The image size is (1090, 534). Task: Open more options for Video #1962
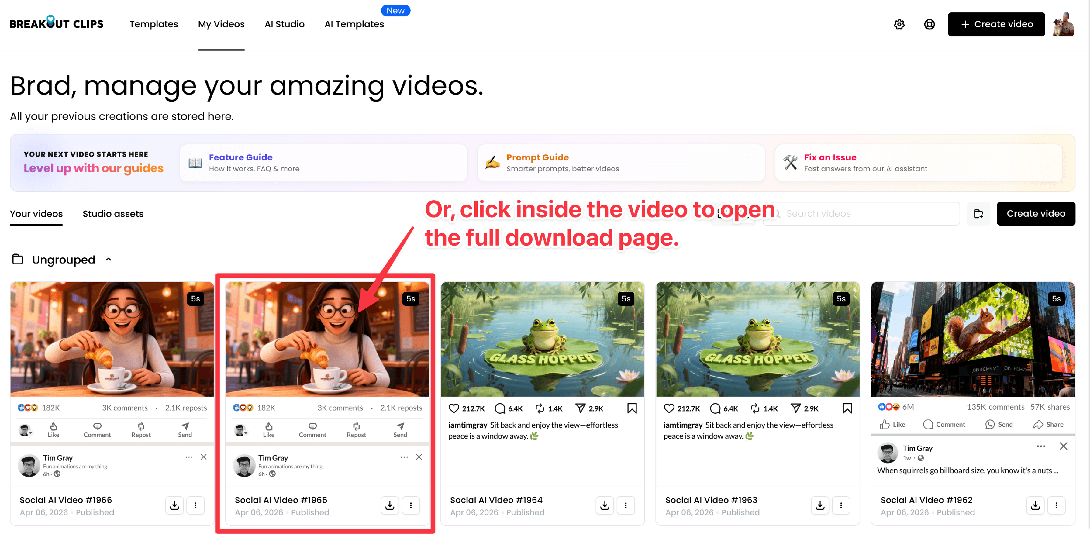click(1056, 505)
